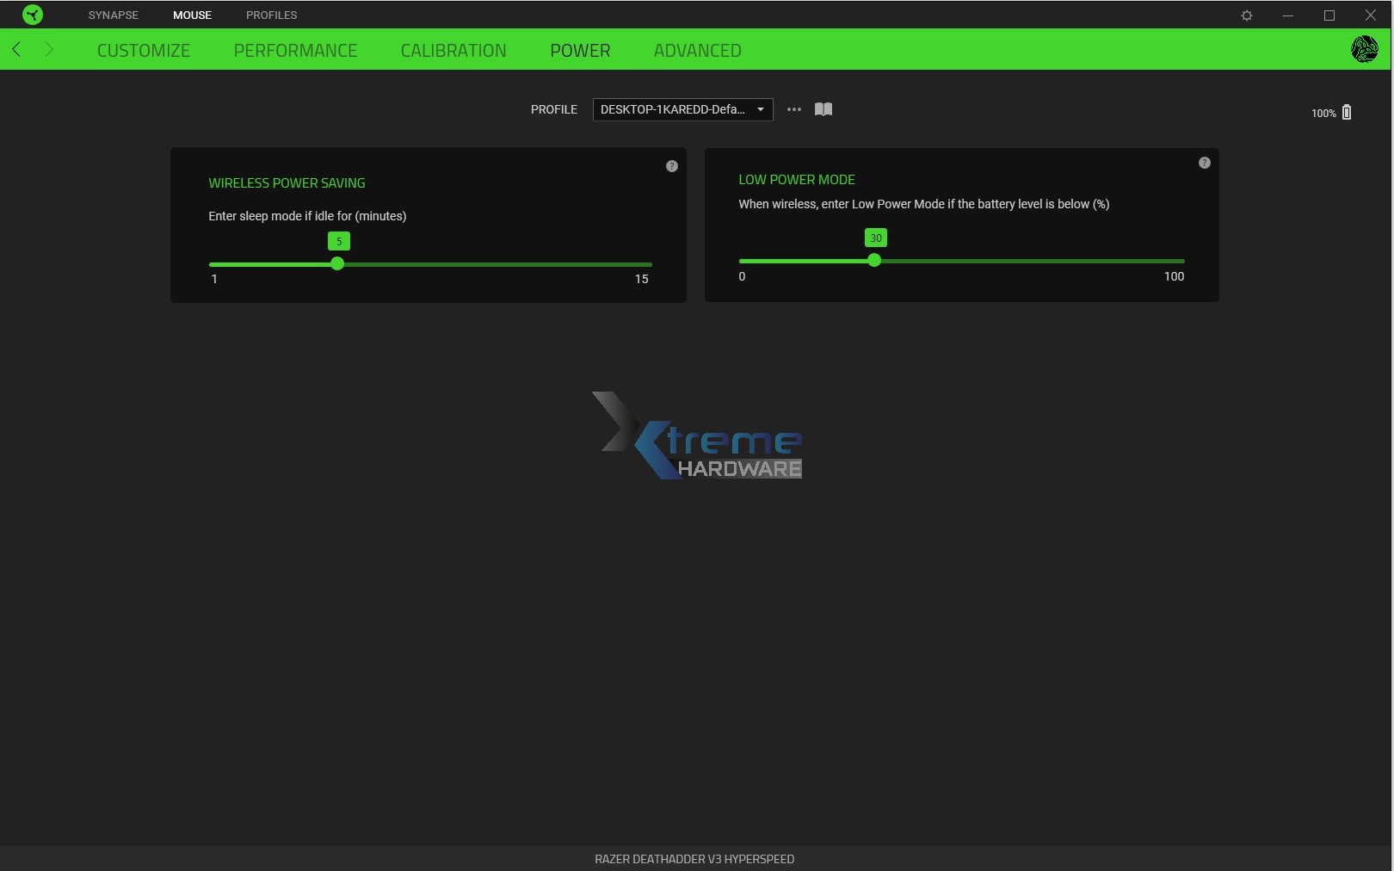Viewport: 1394px width, 871px height.
Task: Open the Low Power Mode help question mark
Action: [x=1204, y=162]
